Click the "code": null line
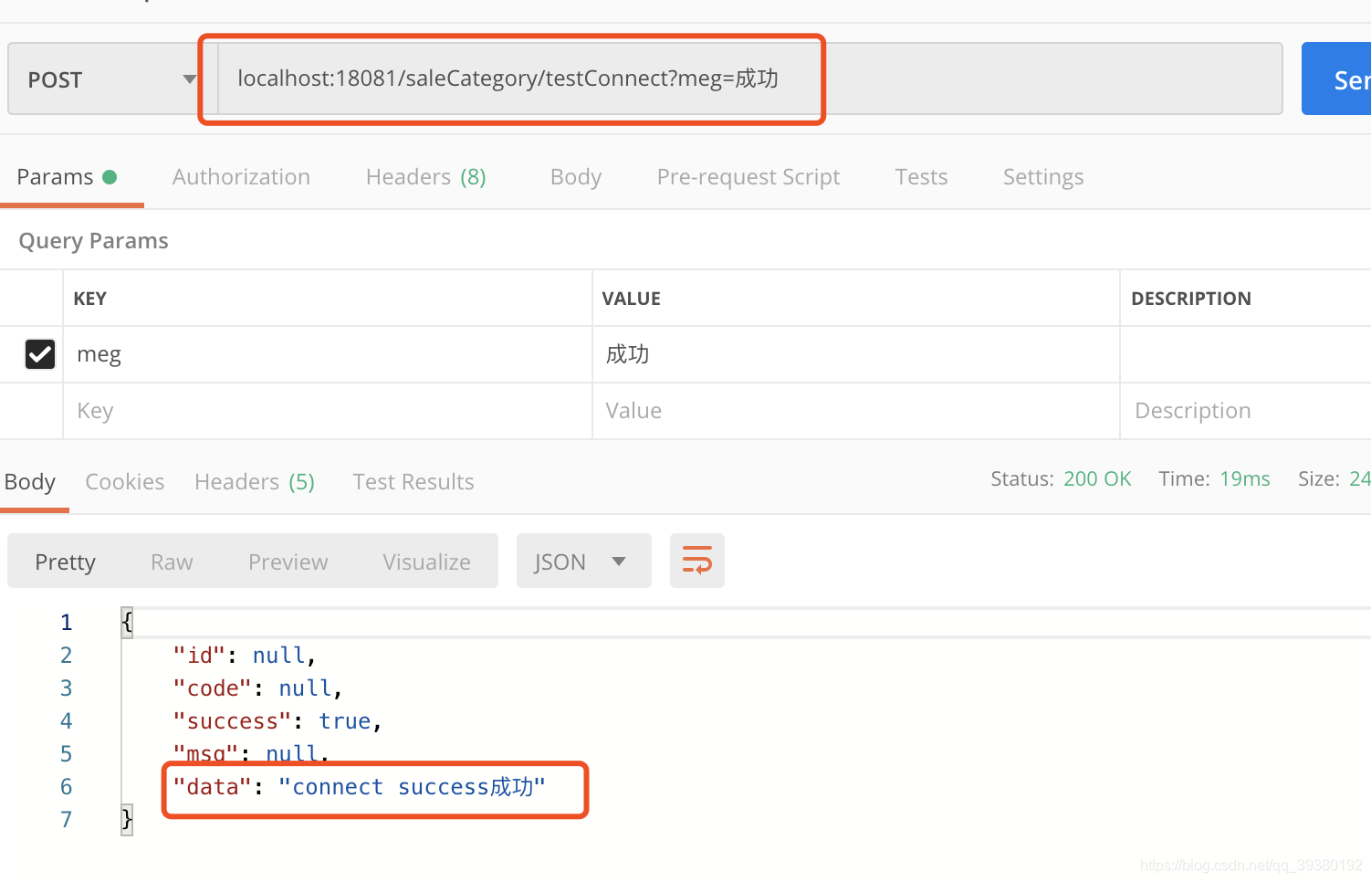Image resolution: width=1371 pixels, height=882 pixels. tap(257, 688)
